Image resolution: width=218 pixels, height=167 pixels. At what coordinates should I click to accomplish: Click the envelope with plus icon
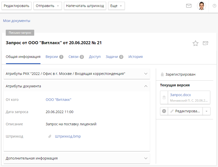[x=206, y=43]
